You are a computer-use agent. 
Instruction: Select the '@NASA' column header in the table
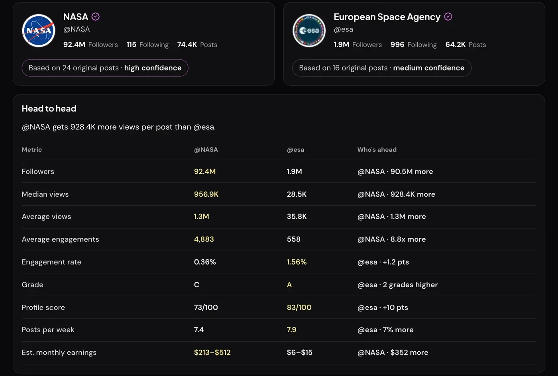[x=206, y=150]
